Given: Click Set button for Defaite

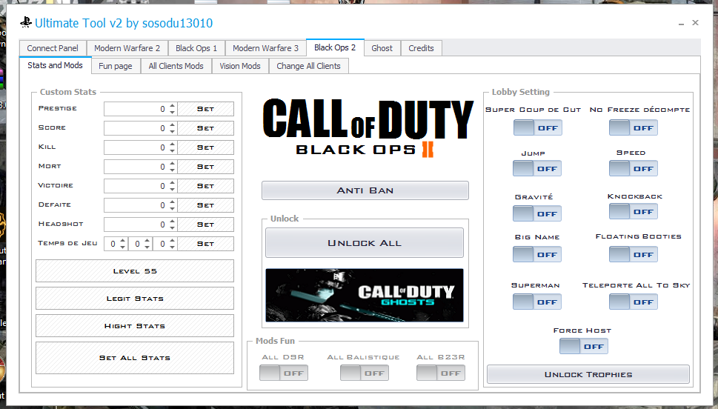Looking at the screenshot, I should [205, 205].
